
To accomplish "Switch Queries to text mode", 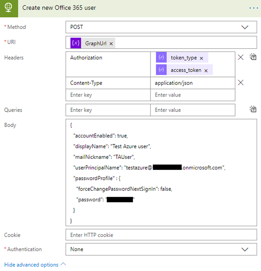I will (253, 109).
